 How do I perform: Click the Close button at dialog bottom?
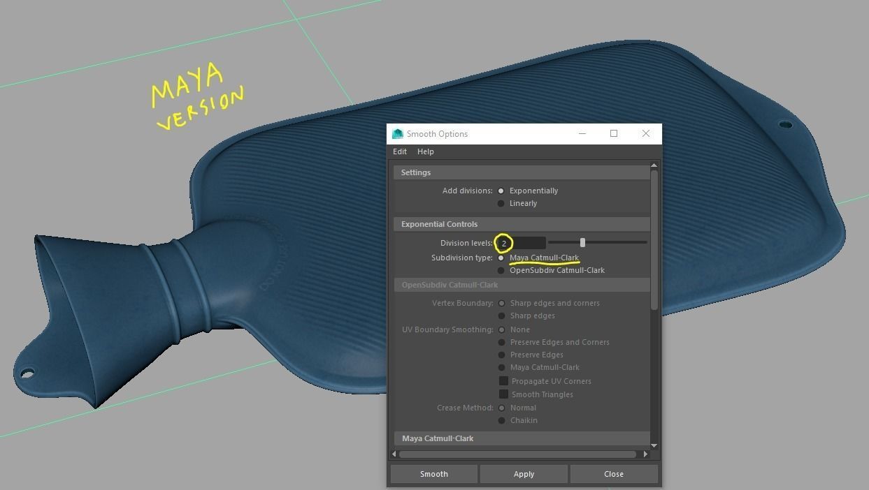614,474
